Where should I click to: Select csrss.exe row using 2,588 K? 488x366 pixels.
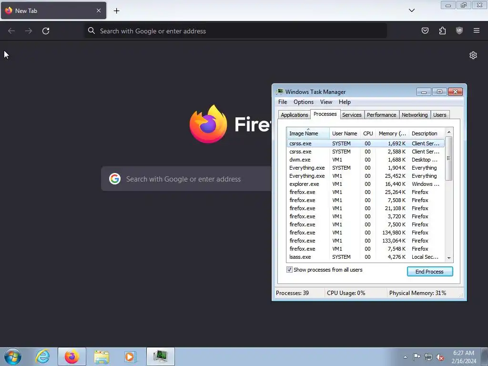click(366, 152)
